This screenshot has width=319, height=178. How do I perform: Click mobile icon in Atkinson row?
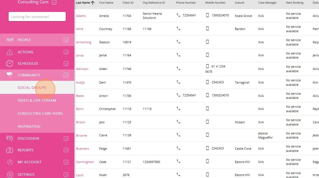coord(207,66)
